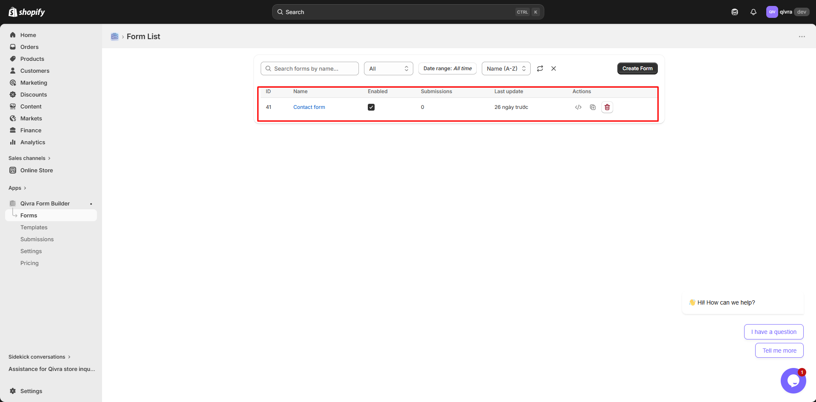816x402 pixels.
Task: Open store Settings at sidebar bottom
Action: coord(51,391)
